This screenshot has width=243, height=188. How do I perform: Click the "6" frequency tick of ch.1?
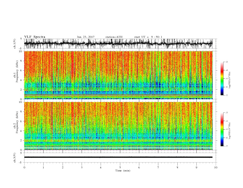[x=21, y=70]
